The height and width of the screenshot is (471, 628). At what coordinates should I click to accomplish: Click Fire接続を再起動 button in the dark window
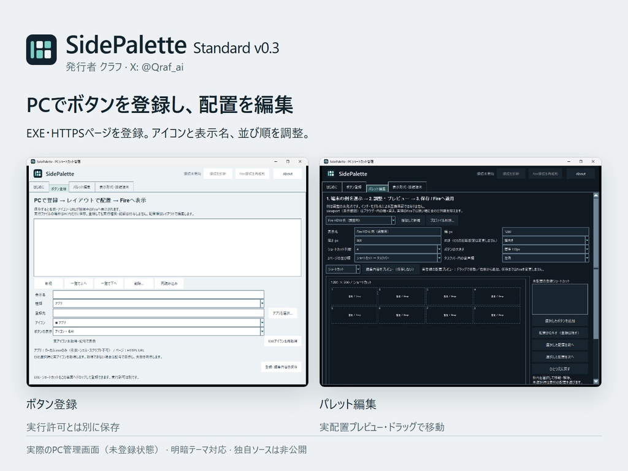point(545,174)
